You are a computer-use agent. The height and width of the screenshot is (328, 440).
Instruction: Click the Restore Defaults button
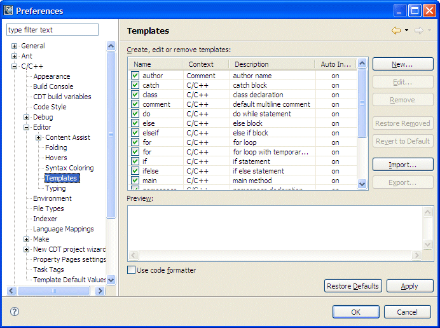point(352,286)
